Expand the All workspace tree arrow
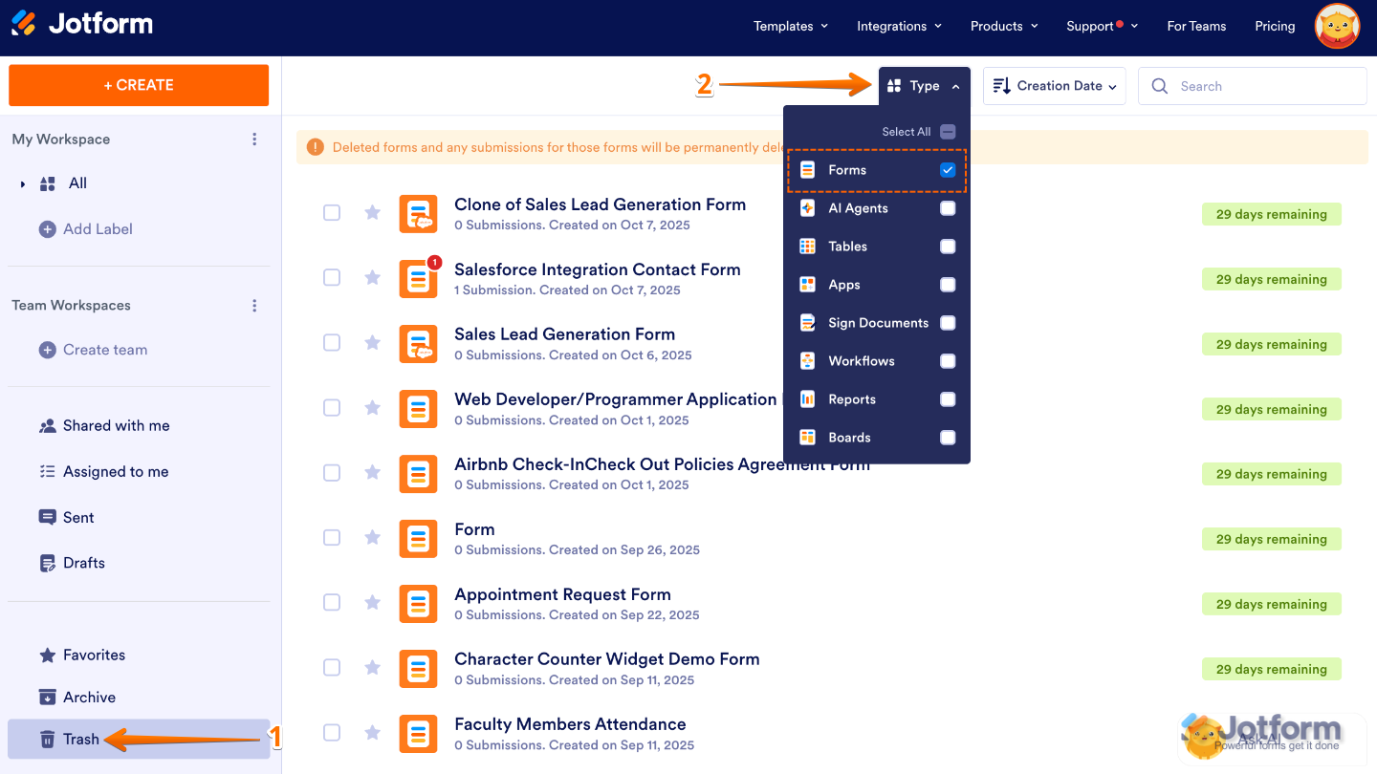Viewport: 1377px width, 774px height. pyautogui.click(x=23, y=184)
